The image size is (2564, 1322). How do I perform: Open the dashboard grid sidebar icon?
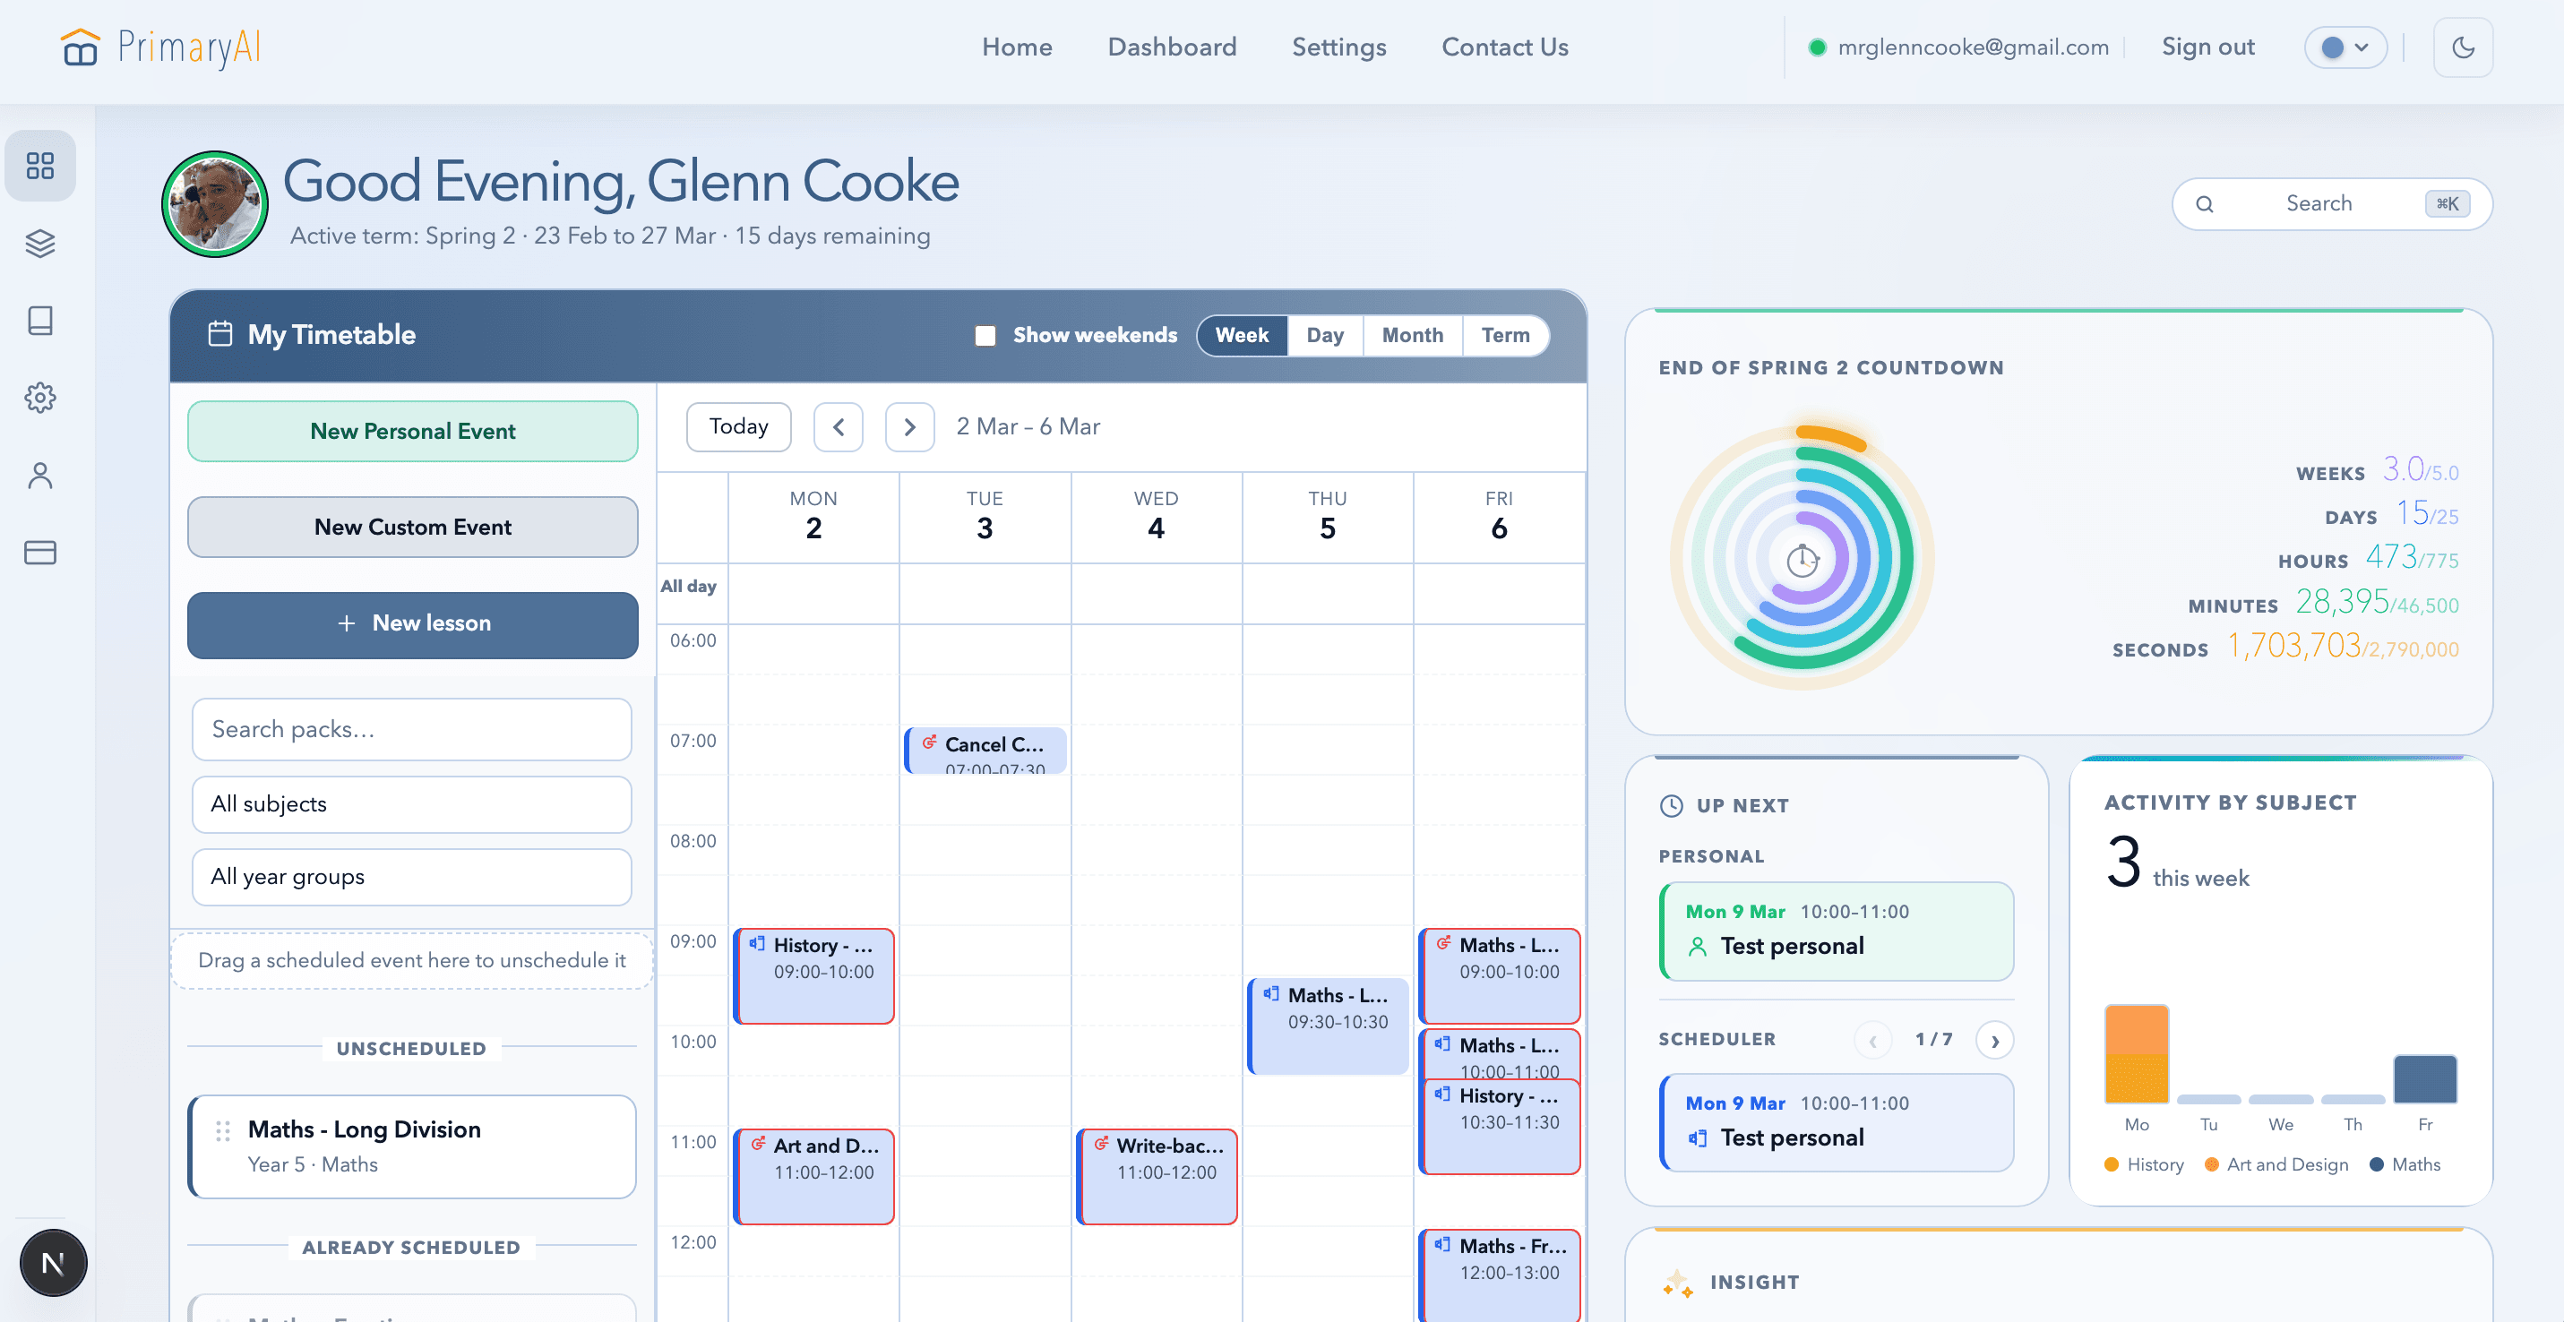pyautogui.click(x=39, y=165)
